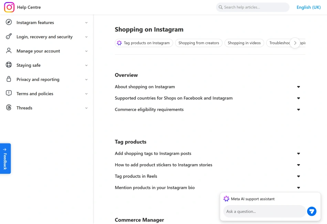Click the key icon beside Login, recovery and security
327x224 pixels.
pos(9,36)
